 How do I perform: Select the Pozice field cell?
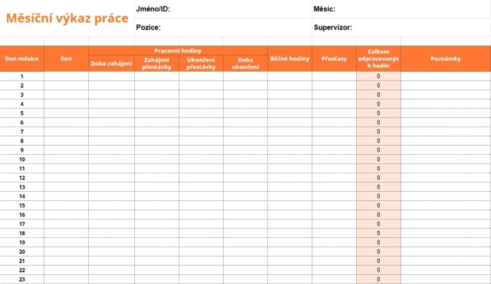tap(223, 28)
